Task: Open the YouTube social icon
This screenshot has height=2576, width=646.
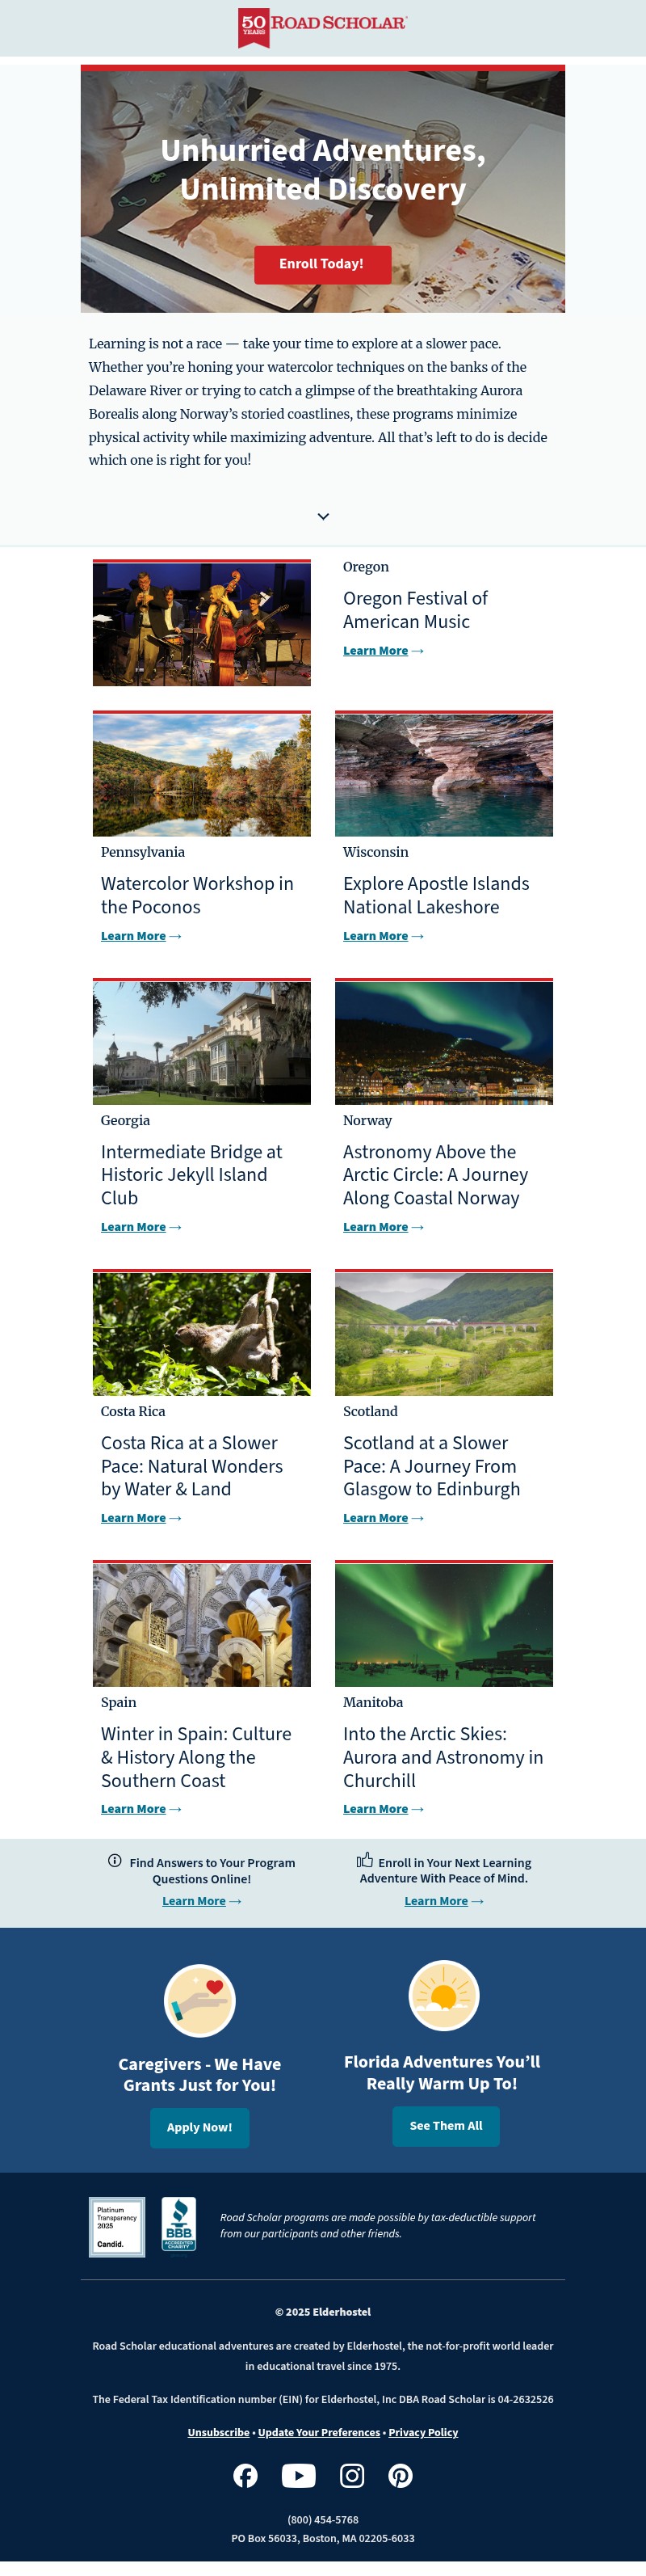Action: pyautogui.click(x=299, y=2475)
